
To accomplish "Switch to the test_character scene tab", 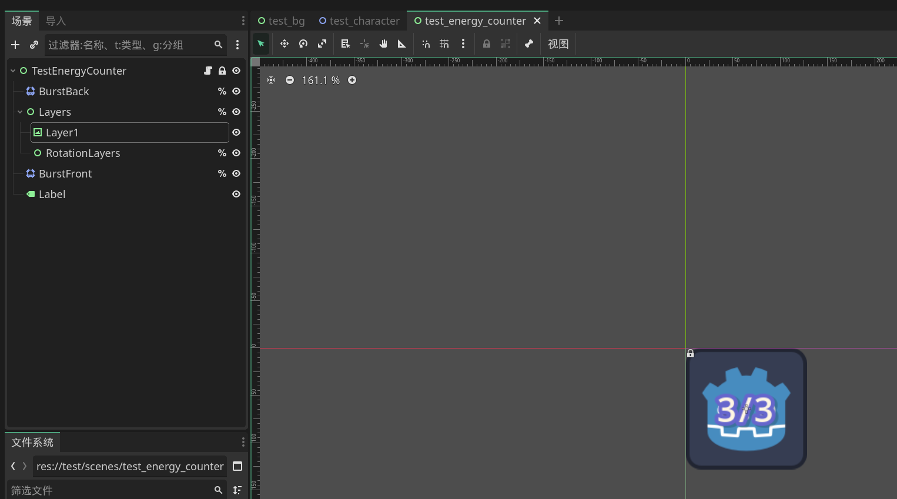I will click(359, 21).
